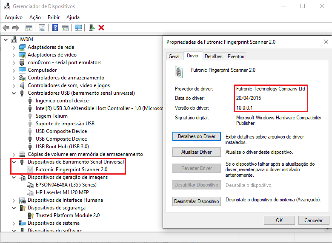Viewport: 332px width, 243px height.
Task: Click the blue Help question mark icon
Action: tap(55, 28)
